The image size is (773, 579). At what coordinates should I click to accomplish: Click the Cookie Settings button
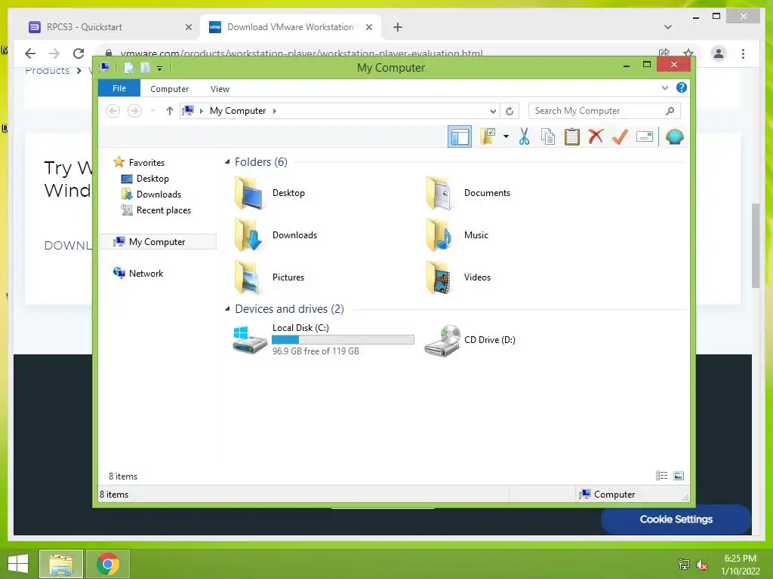676,519
